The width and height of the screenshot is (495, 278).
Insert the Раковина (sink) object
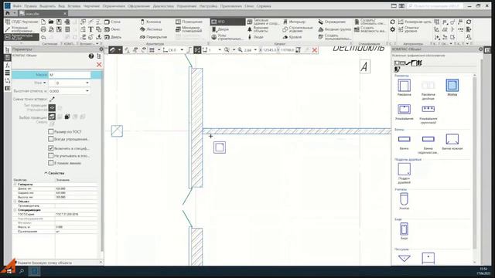(404, 87)
